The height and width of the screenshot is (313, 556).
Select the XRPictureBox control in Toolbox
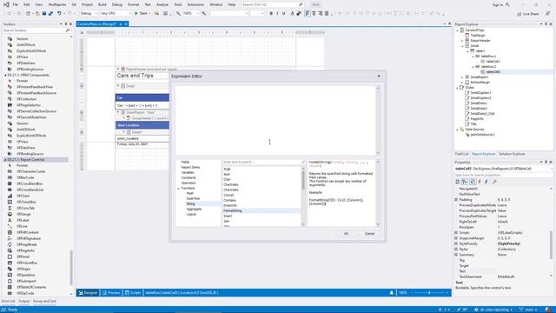click(x=27, y=263)
